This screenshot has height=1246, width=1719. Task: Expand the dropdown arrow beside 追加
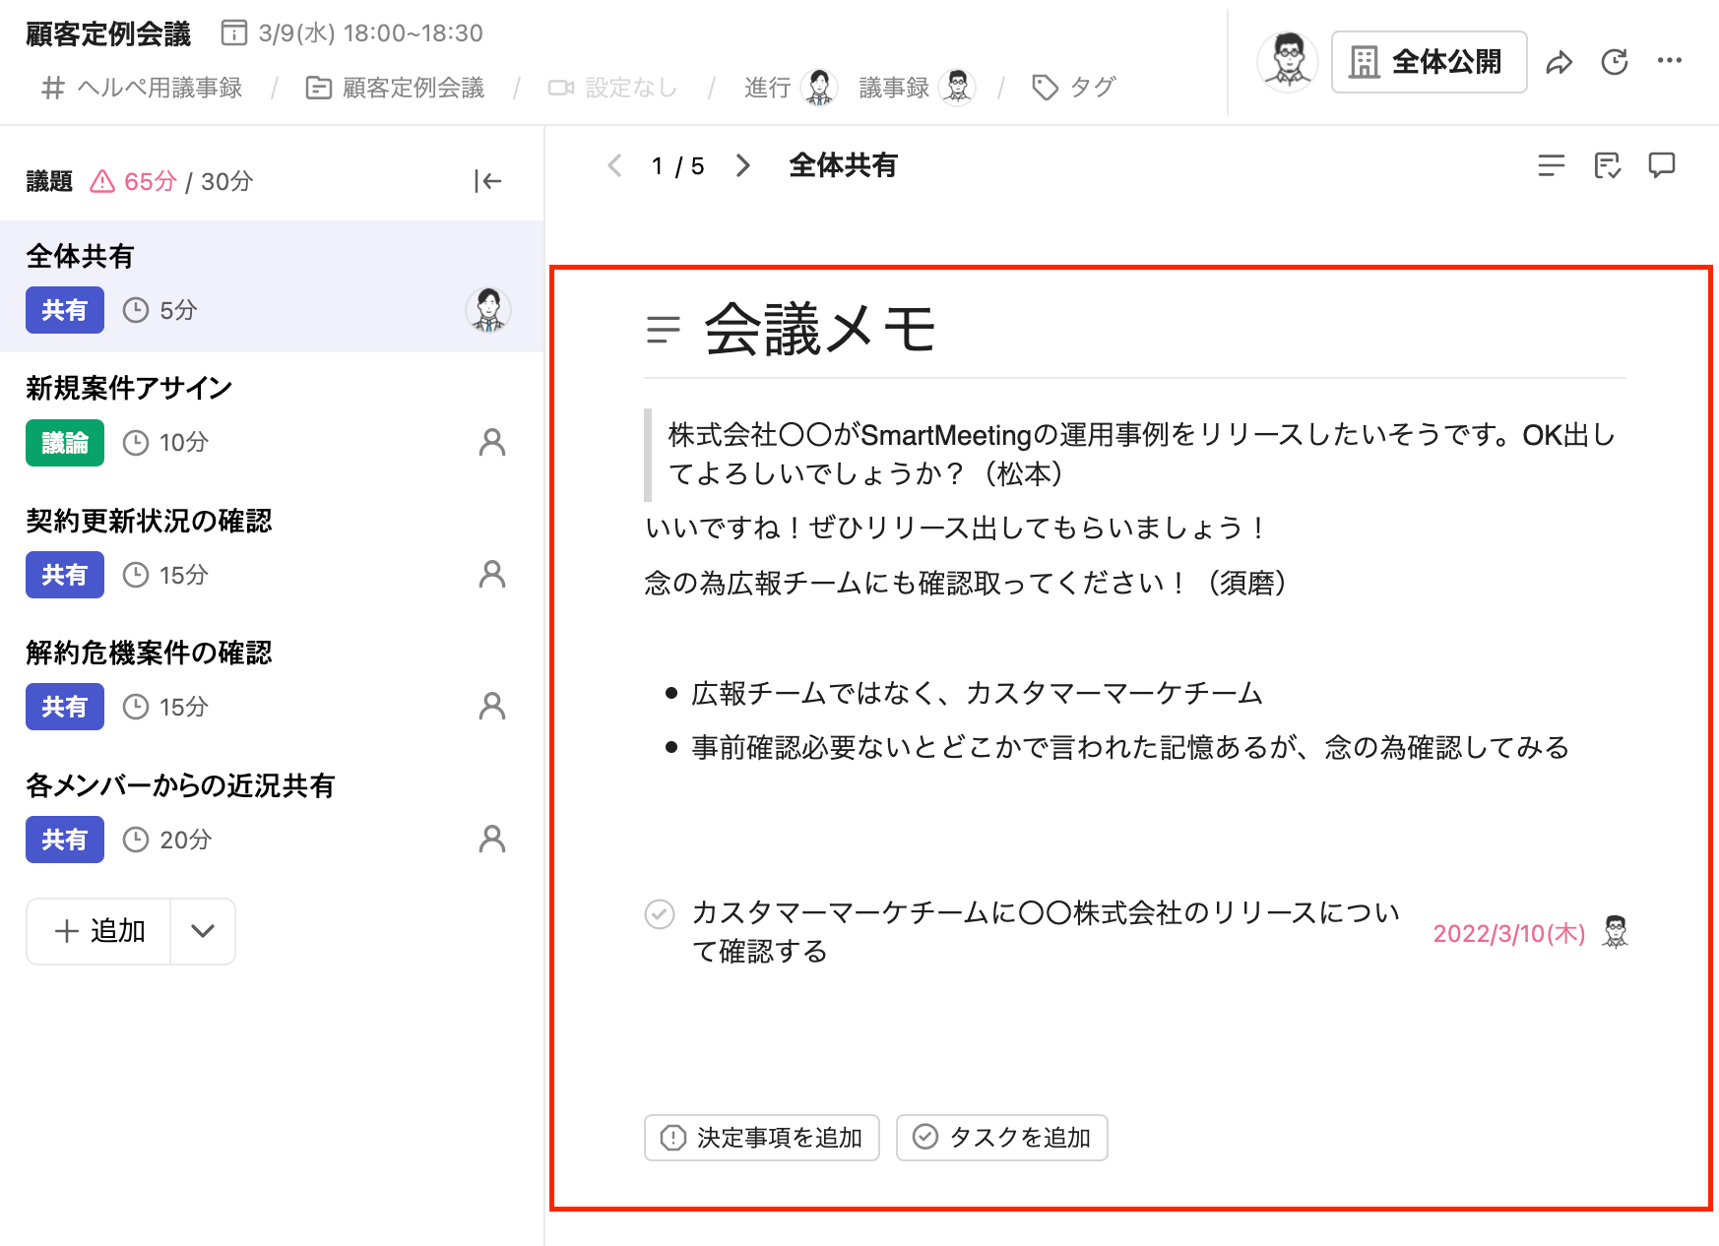point(203,931)
